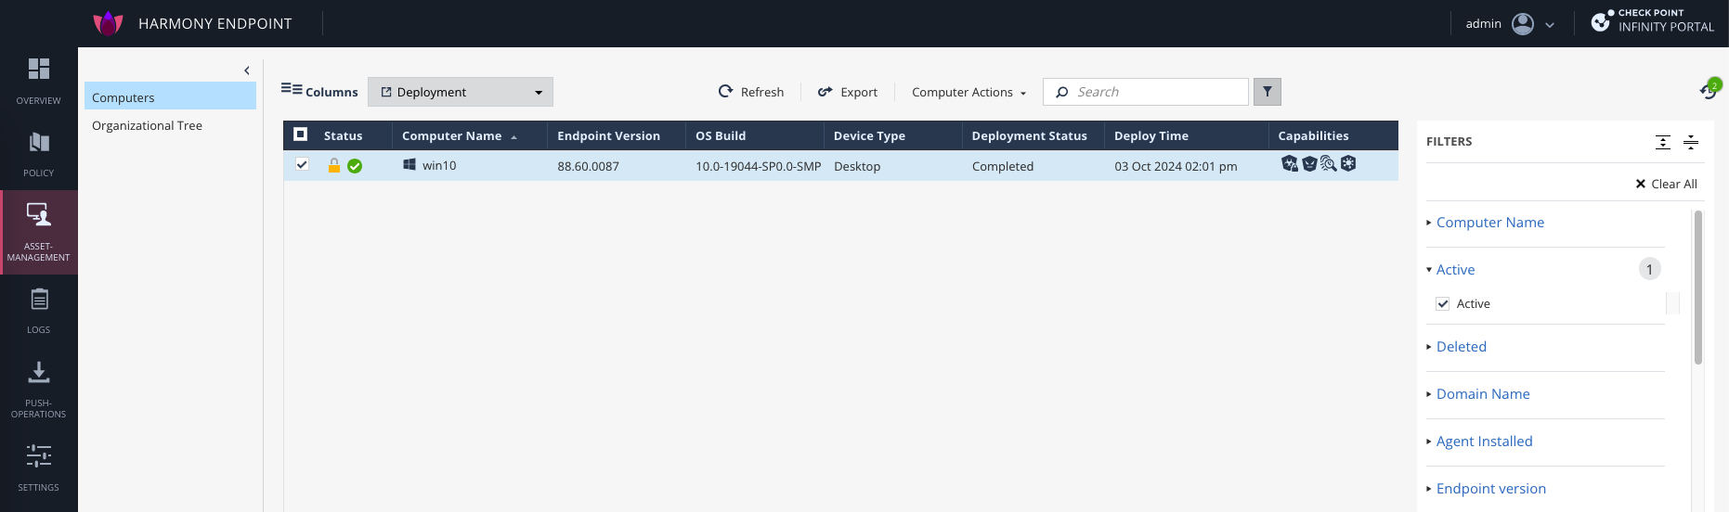Open the Computer Actions dropdown

point(968,92)
